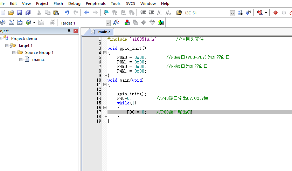The image size is (292, 171).
Task: Open the Window menu
Action: pos(148,4)
